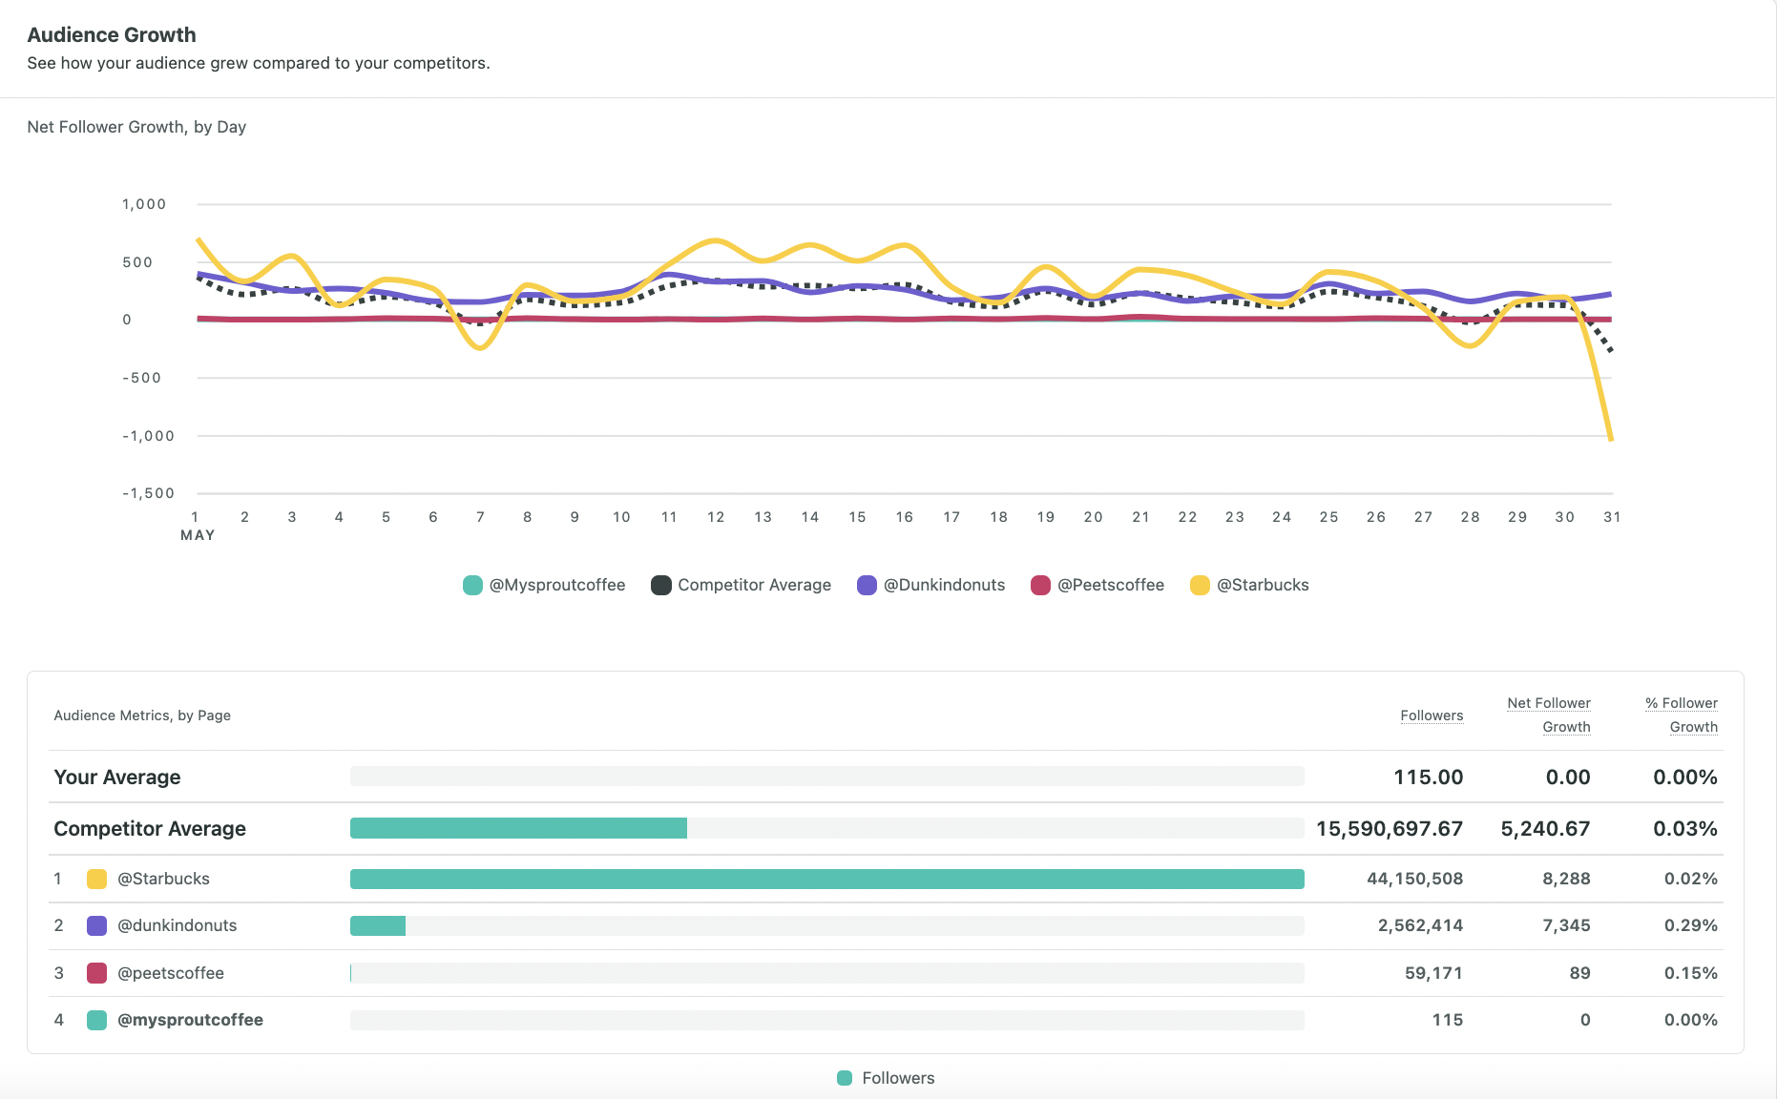1777x1099 pixels.
Task: Open the Audience Growth section header
Action: point(112,34)
